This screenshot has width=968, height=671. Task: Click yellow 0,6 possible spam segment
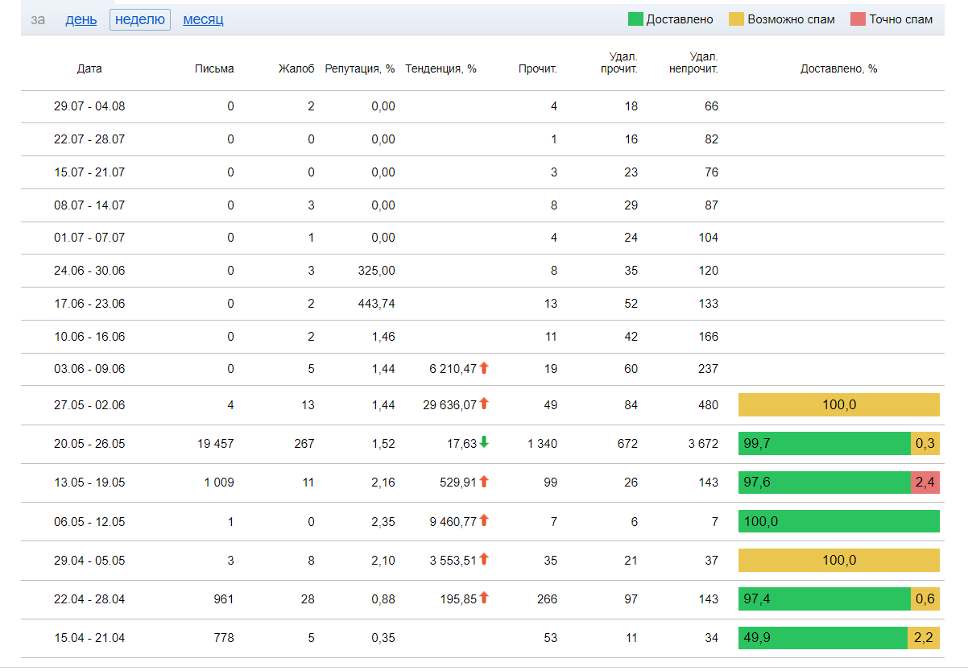[925, 599]
